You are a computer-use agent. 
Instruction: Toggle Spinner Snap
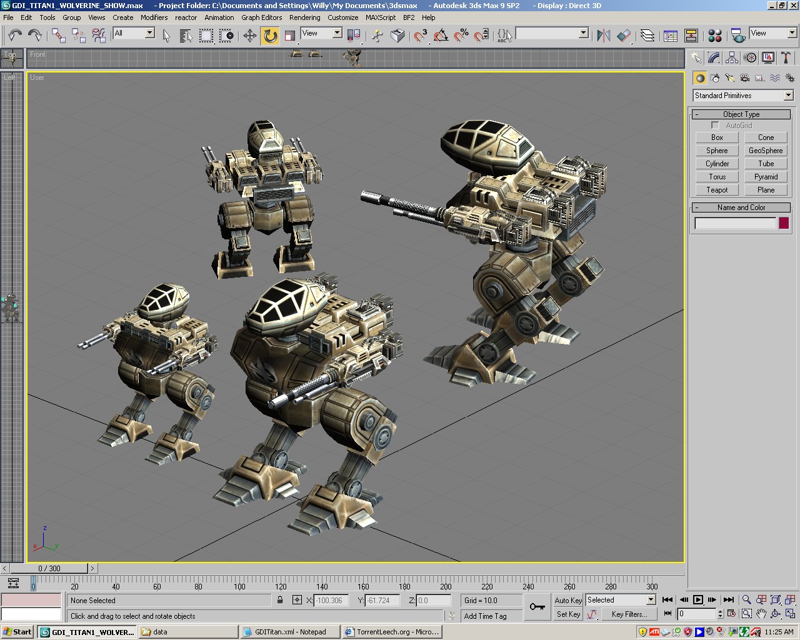pyautogui.click(x=481, y=36)
